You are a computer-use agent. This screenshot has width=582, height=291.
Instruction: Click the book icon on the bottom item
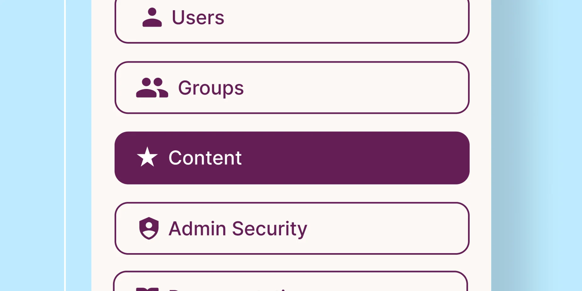pyautogui.click(x=147, y=289)
